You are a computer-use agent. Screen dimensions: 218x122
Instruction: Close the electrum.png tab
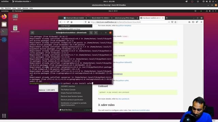[x=137, y=18]
